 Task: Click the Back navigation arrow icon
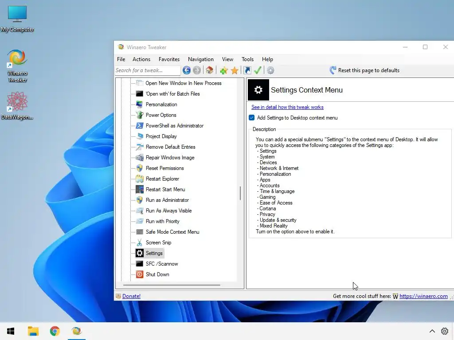(x=187, y=70)
